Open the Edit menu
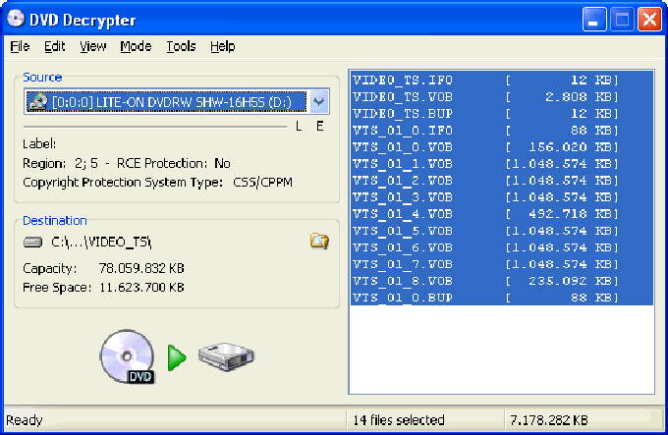This screenshot has height=435, width=668. click(55, 46)
